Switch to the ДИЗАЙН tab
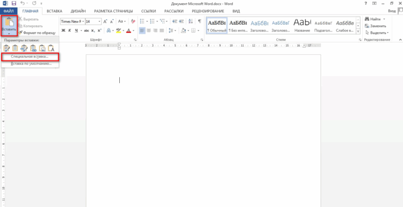Image resolution: width=403 pixels, height=207 pixels. [x=78, y=11]
